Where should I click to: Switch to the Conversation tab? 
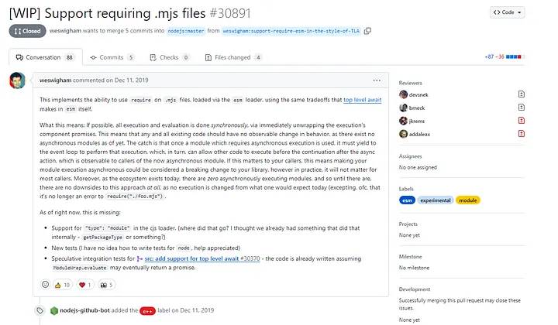46,57
